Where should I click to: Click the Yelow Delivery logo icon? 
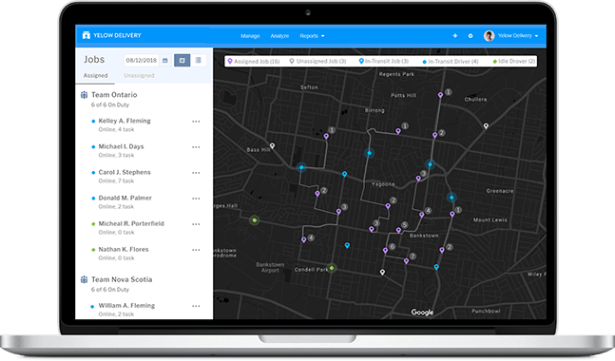coord(86,35)
